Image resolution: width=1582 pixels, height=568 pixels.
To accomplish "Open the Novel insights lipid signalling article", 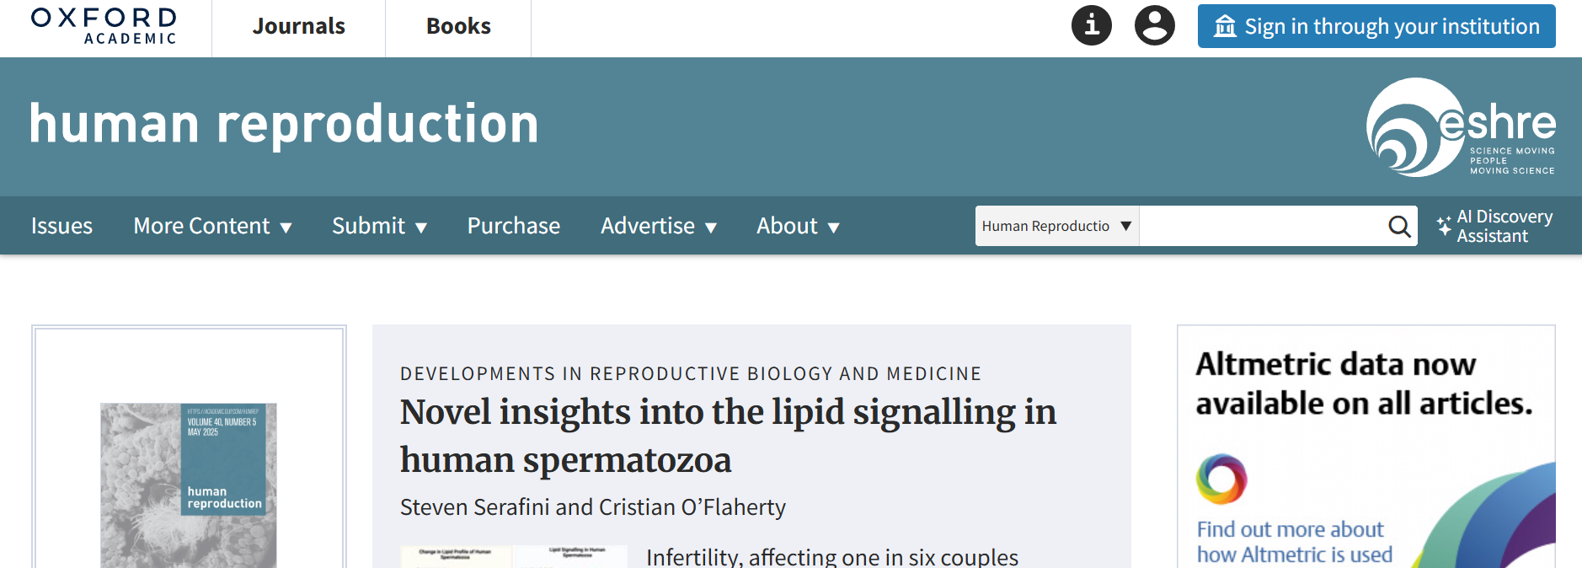I will pyautogui.click(x=728, y=436).
